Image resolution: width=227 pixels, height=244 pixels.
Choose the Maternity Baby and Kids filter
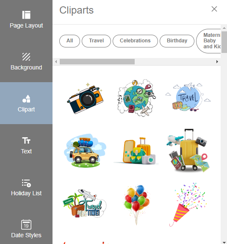click(208, 41)
